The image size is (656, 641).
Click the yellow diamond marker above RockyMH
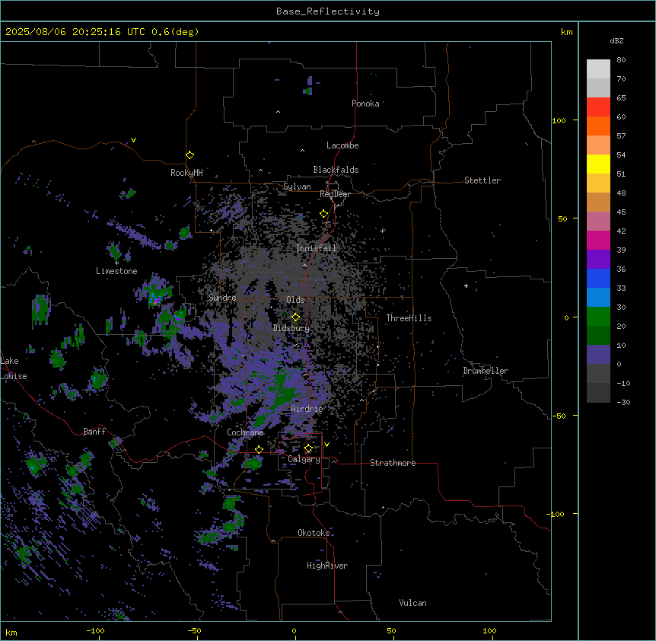(x=190, y=155)
